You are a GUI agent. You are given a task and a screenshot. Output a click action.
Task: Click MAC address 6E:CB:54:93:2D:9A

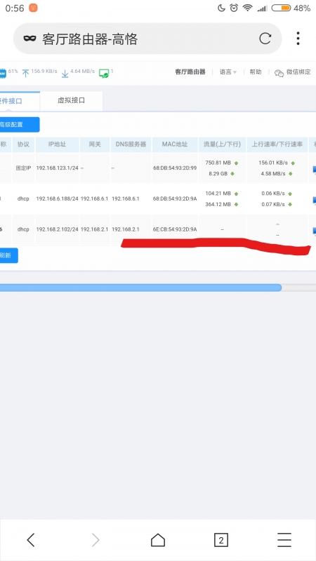point(175,229)
